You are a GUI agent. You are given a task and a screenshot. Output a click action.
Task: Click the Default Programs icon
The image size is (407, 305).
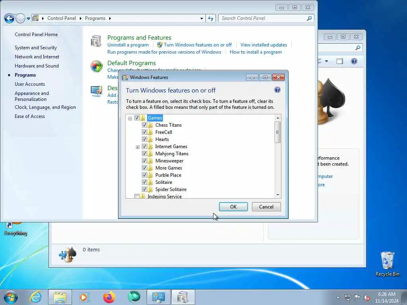97,66
